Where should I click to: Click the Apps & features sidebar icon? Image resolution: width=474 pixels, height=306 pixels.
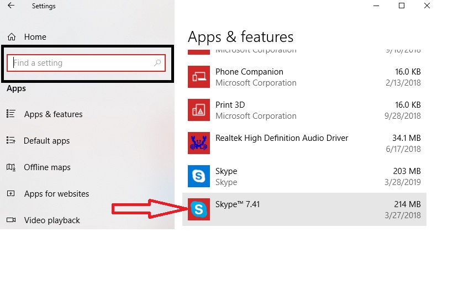coord(10,114)
